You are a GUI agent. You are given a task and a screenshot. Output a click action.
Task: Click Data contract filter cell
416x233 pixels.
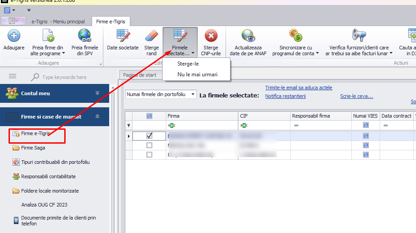(x=396, y=125)
